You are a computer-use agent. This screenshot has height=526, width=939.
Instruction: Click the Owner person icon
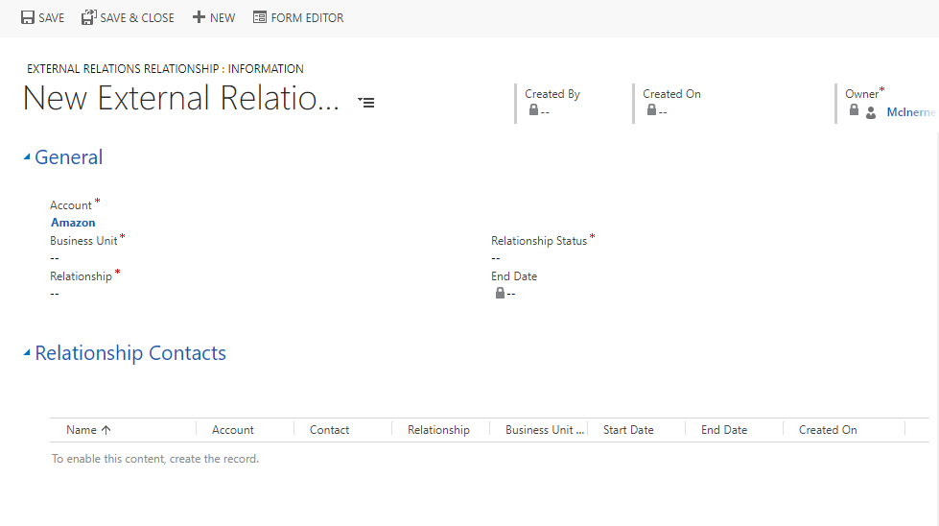871,112
